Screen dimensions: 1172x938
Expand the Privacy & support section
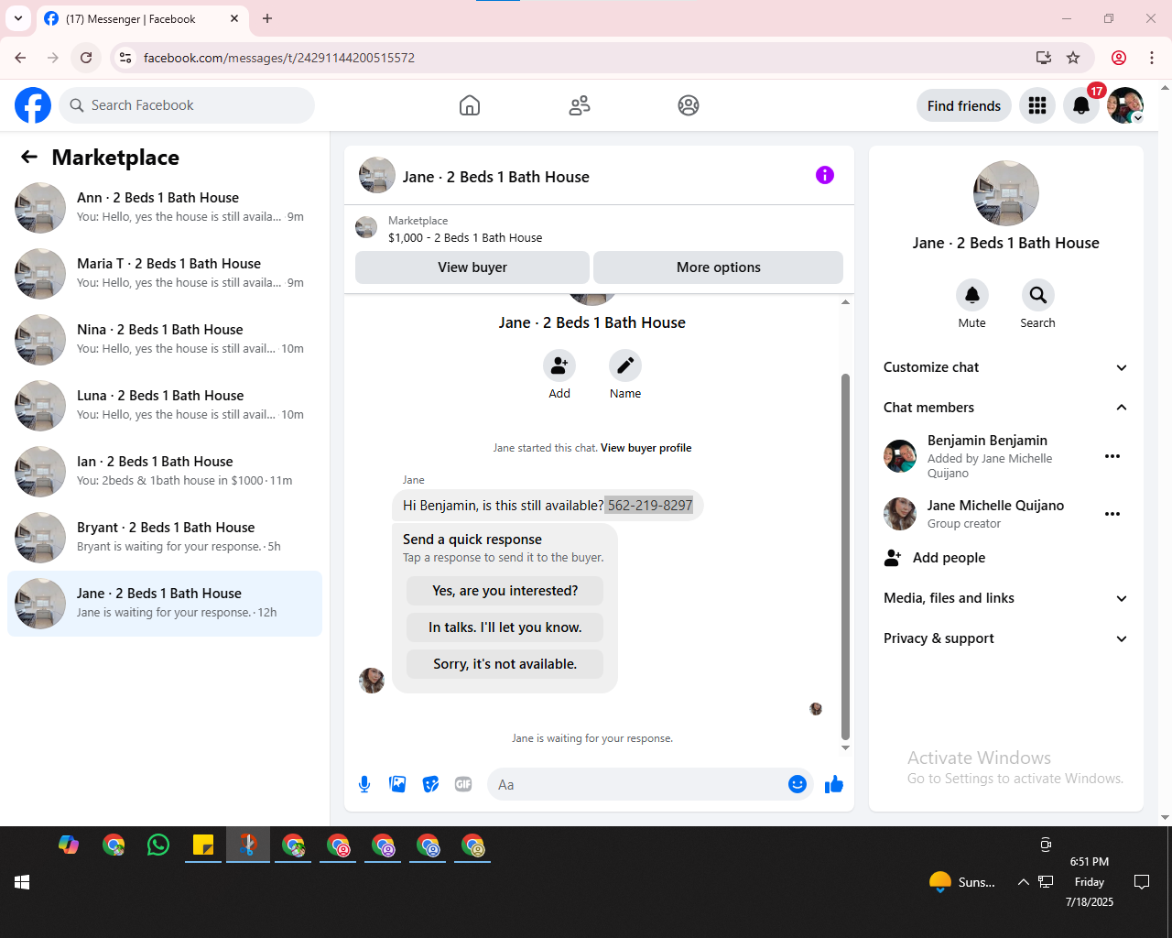(1005, 638)
